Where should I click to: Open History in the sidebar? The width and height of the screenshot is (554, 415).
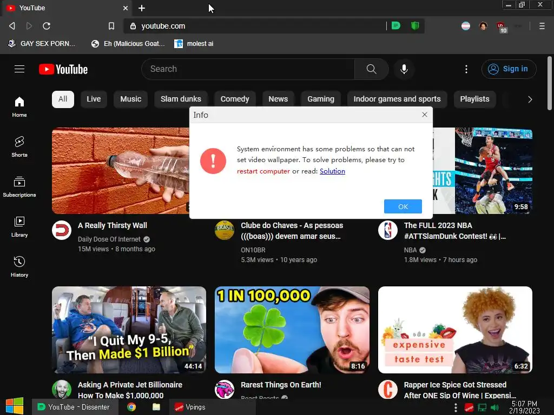(x=19, y=266)
